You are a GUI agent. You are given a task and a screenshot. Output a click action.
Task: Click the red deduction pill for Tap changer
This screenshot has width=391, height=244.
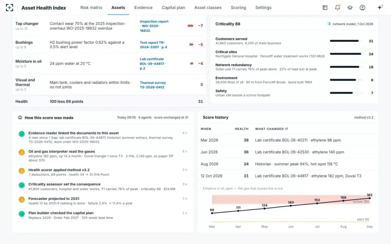point(190,26)
